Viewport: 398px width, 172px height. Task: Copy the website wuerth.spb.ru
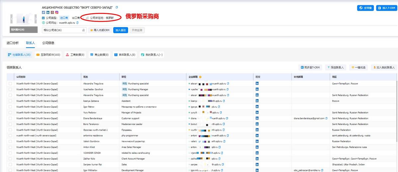77,23
